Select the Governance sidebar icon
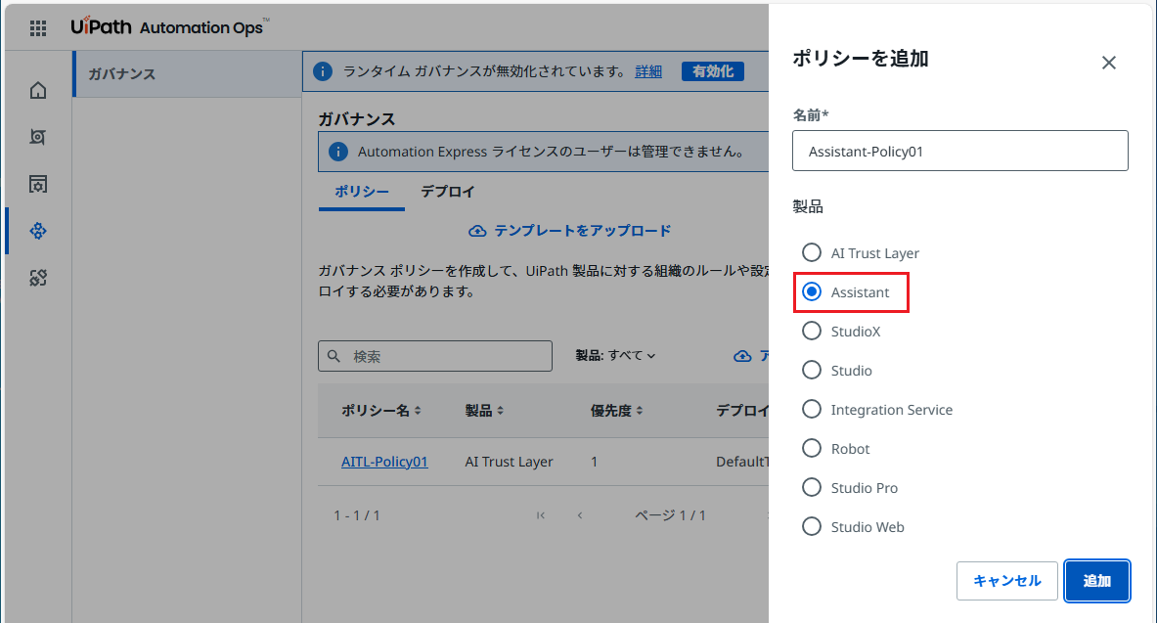Image resolution: width=1157 pixels, height=623 pixels. (37, 231)
